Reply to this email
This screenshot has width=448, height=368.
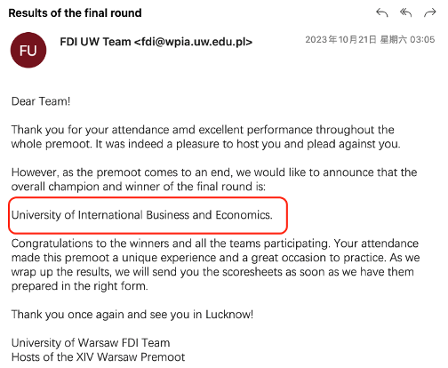[x=382, y=12]
